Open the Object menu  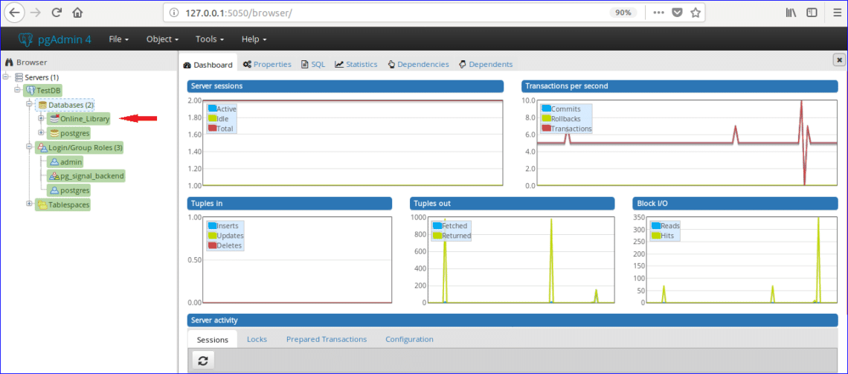162,39
